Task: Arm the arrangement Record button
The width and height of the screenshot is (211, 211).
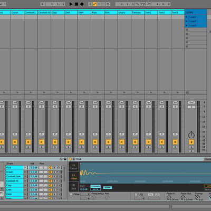Action: click(82, 4)
